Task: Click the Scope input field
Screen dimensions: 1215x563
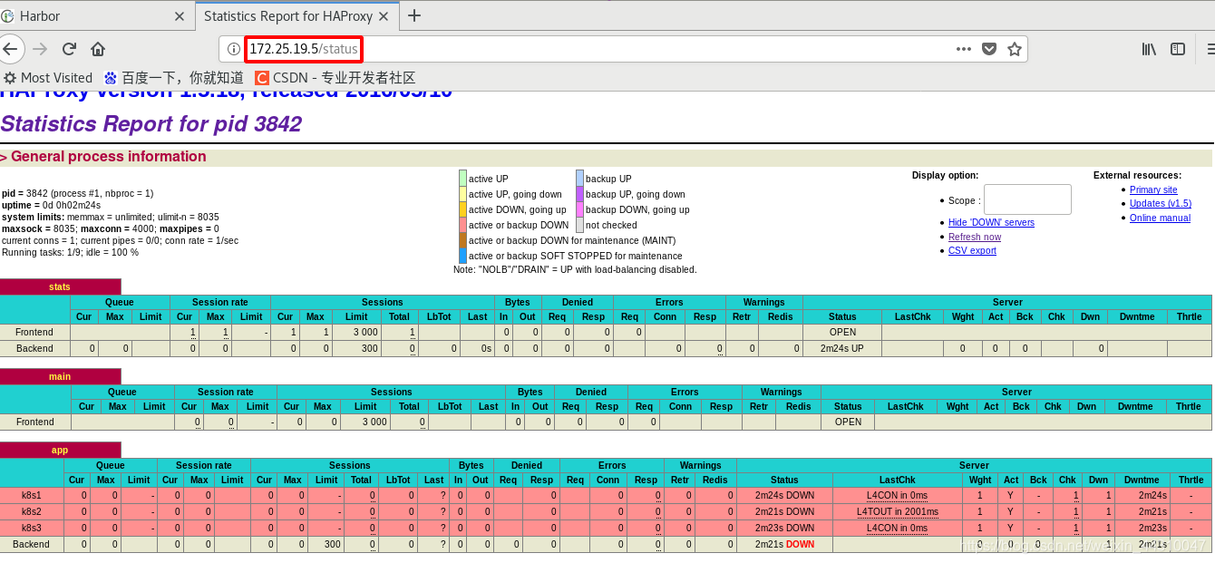Action: click(x=1027, y=199)
